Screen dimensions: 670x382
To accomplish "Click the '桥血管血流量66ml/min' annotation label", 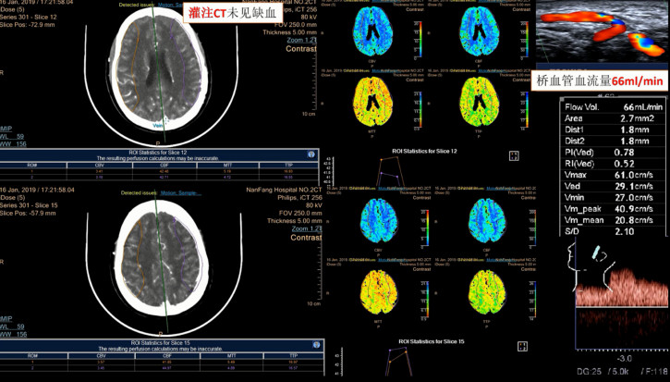I will click(x=600, y=80).
